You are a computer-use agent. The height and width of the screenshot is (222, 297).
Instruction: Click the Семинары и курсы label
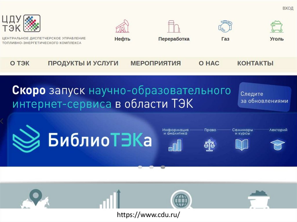(x=242, y=132)
